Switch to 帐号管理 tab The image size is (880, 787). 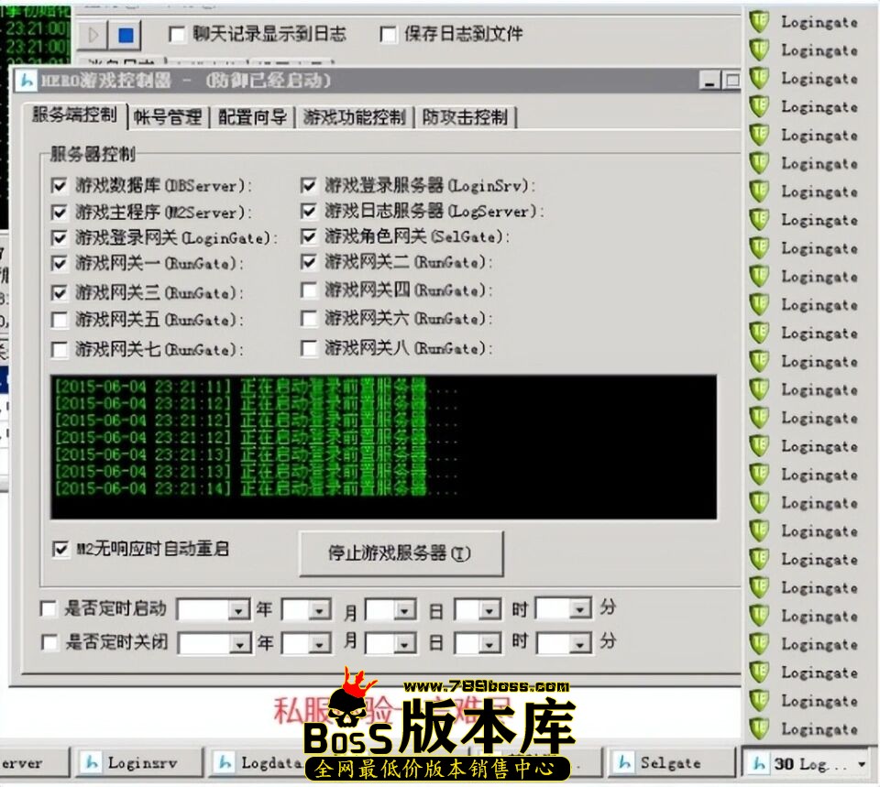(167, 117)
